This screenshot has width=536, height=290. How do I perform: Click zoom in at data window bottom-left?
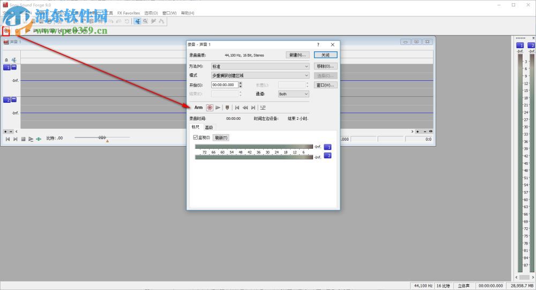pos(5,131)
